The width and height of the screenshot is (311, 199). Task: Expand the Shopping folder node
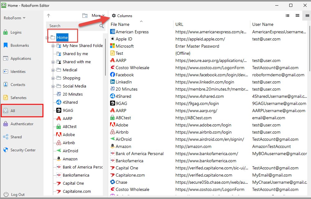tap(53, 78)
